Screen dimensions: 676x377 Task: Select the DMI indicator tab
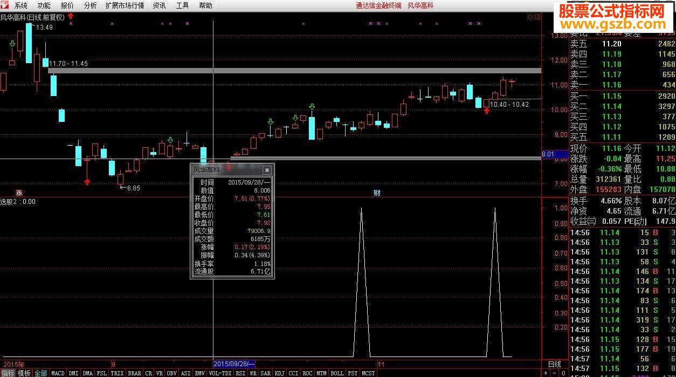coord(74,373)
